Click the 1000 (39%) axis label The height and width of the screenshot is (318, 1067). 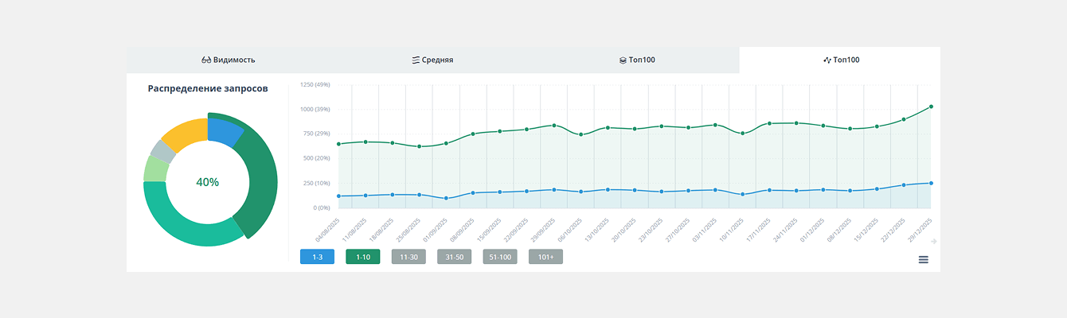(315, 109)
